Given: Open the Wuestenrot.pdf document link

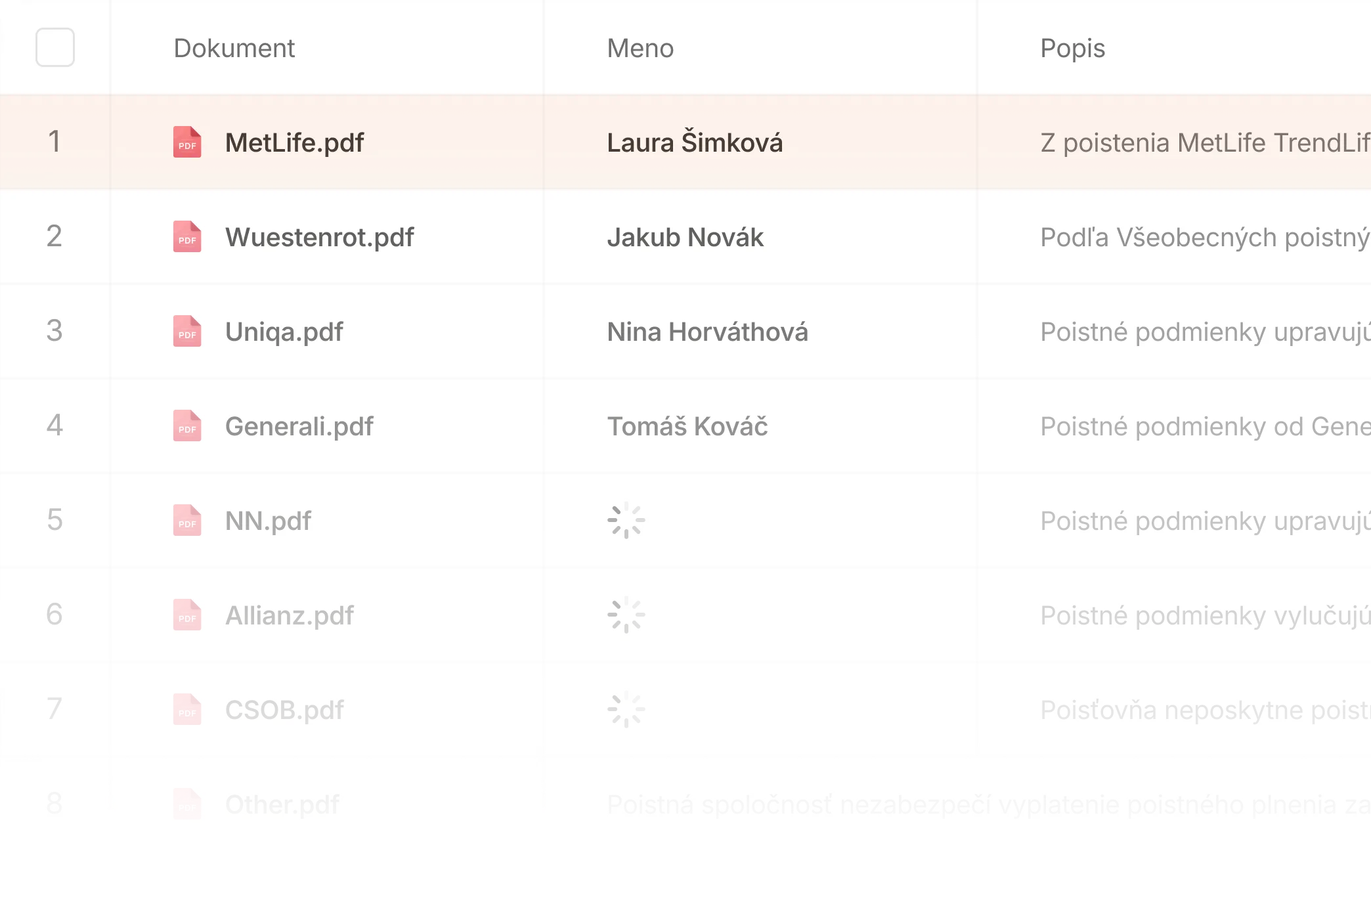Looking at the screenshot, I should coord(319,237).
